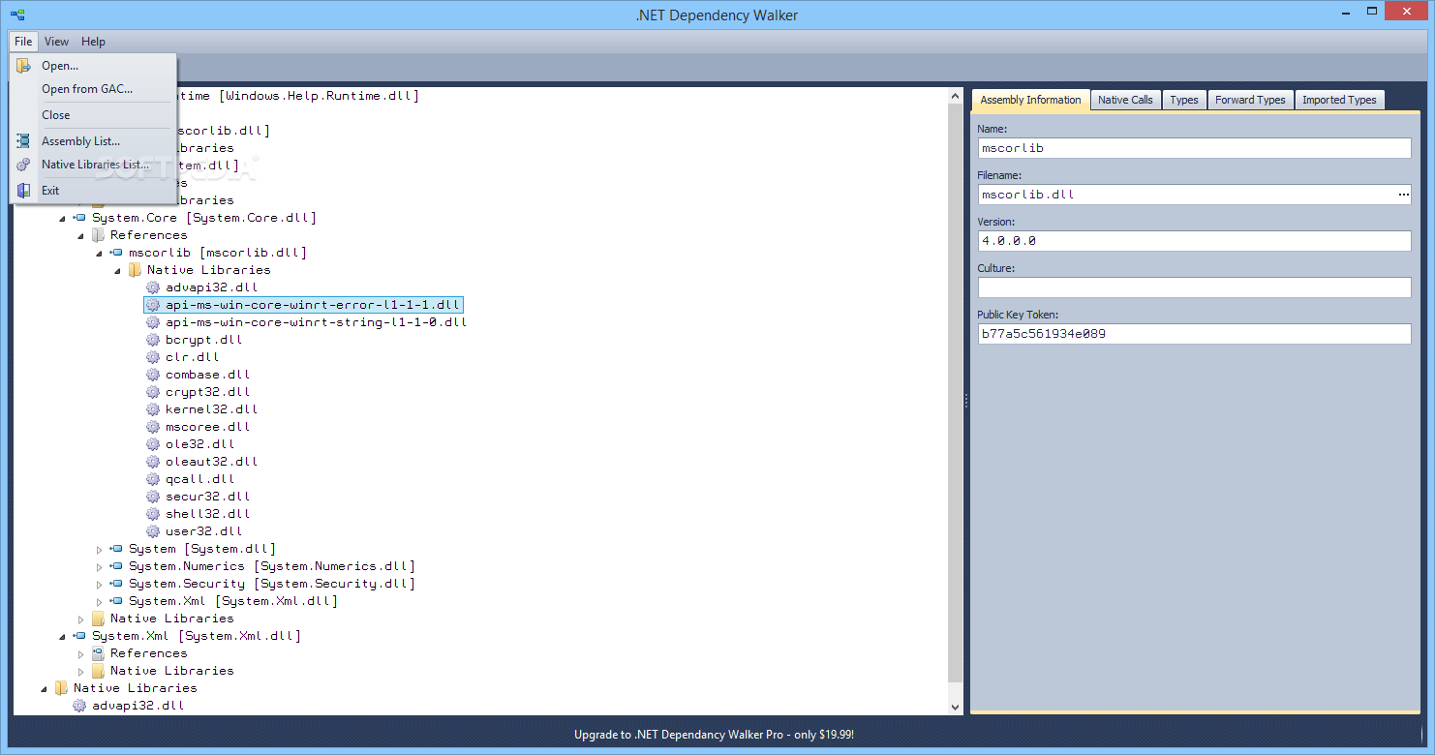Select advapi32.dll under root Native Libraries
The height and width of the screenshot is (755, 1435).
tap(137, 706)
